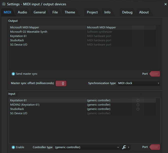Select StudioRack in the input list

pyautogui.click(x=17, y=109)
